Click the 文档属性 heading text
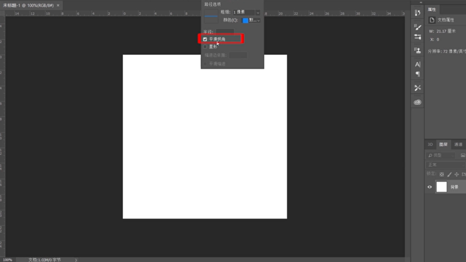This screenshot has width=466, height=262. pos(446,20)
